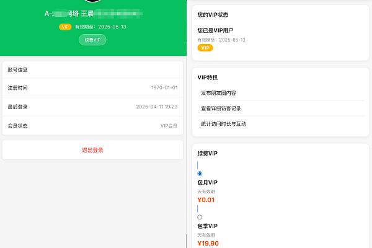This screenshot has height=248, width=372.
Task: Click the header 有效期至：2025-05-13 text
Action: pyautogui.click(x=100, y=27)
